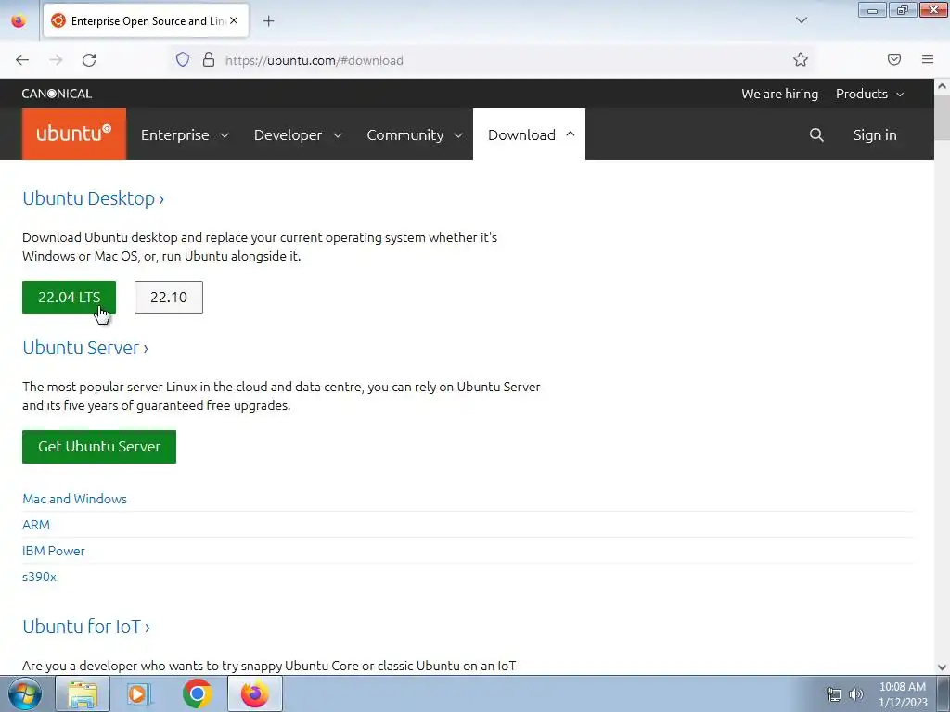
Task: Expand the Community menu
Action: click(415, 134)
